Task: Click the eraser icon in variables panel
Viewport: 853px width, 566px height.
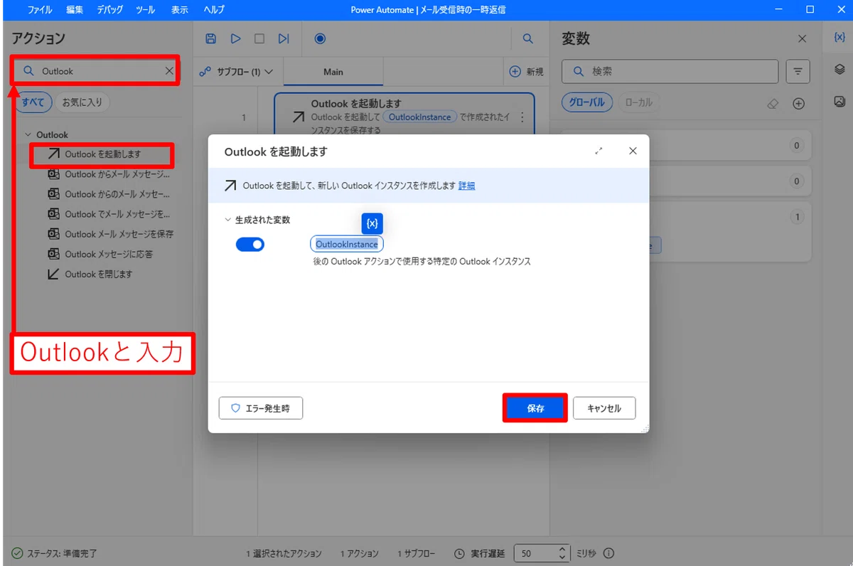Action: point(773,104)
